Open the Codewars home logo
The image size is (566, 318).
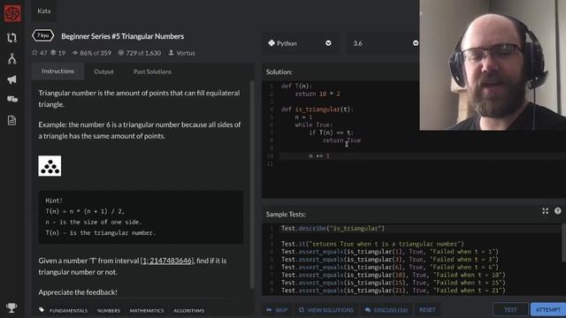pyautogui.click(x=12, y=13)
